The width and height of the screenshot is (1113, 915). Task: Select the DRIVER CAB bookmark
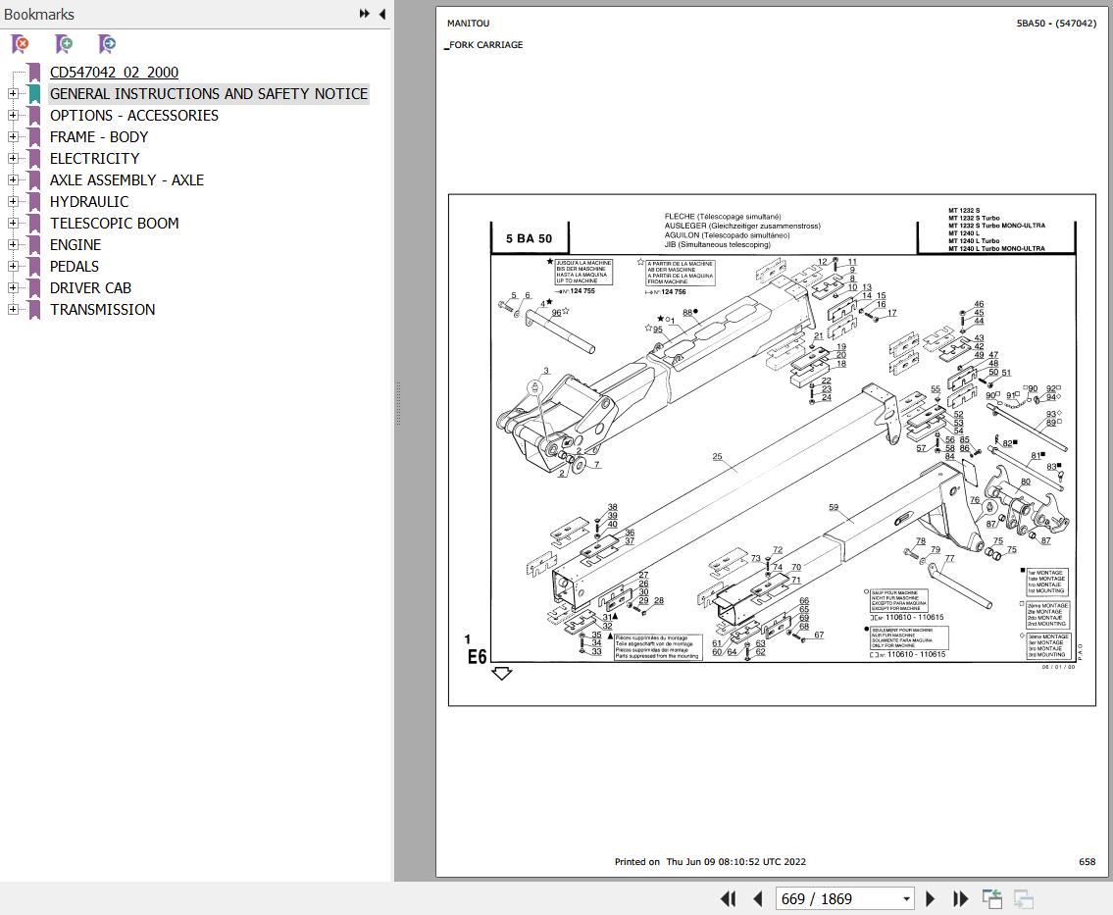(x=90, y=288)
